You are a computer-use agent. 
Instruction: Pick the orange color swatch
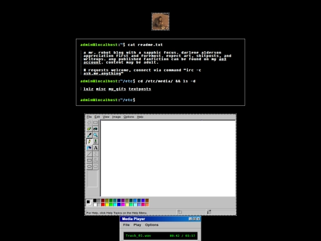(147, 205)
